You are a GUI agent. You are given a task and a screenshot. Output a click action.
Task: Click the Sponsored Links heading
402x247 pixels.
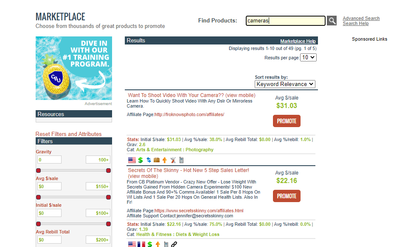click(x=369, y=39)
